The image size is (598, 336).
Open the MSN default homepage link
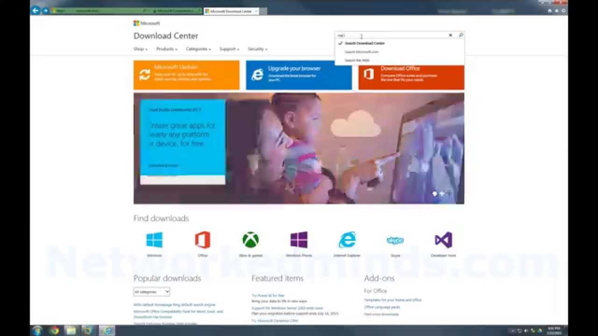tap(175, 305)
